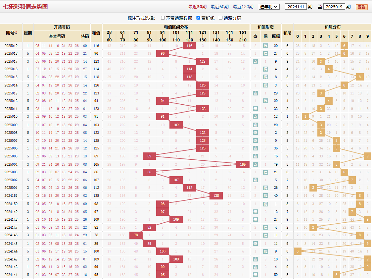Click the 偶 badge in row 2024151
372x279 pixels.
coord(266,195)
